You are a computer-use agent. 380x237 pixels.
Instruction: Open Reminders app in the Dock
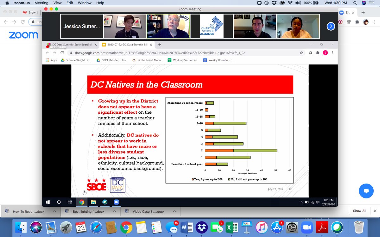click(156, 227)
